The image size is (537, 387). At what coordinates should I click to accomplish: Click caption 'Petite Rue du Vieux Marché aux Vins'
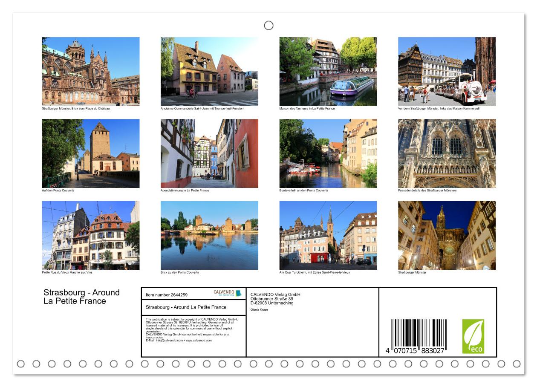pyautogui.click(x=67, y=272)
